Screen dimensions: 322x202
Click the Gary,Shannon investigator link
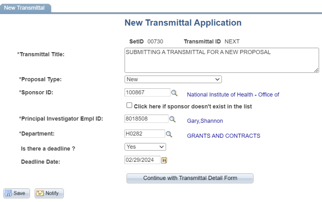205,121
